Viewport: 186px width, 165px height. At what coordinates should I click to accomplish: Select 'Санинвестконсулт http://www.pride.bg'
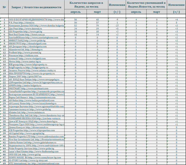click(x=36, y=109)
